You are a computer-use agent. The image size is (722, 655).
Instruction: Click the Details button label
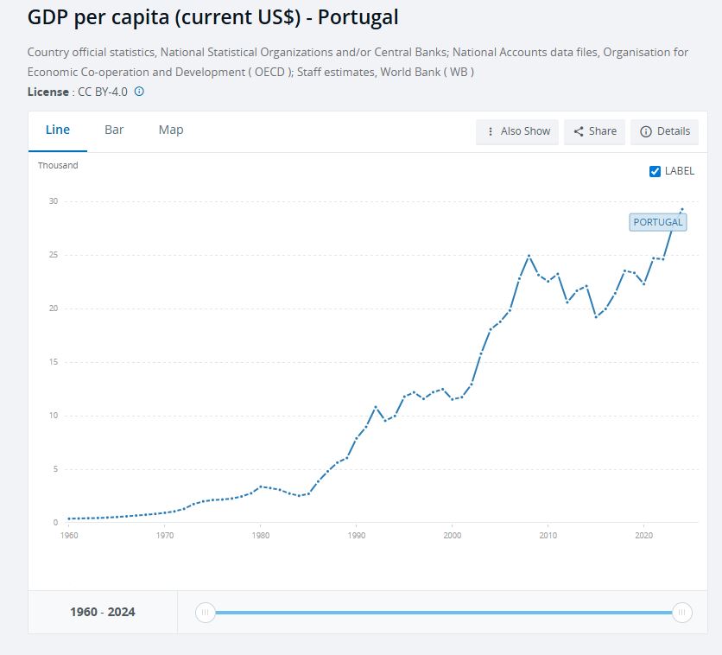(674, 131)
